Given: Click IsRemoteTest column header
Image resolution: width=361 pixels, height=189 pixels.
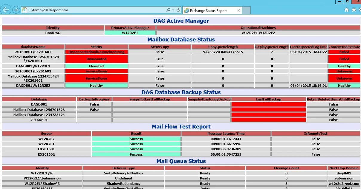Looking at the screenshot, I should coord(316,134).
